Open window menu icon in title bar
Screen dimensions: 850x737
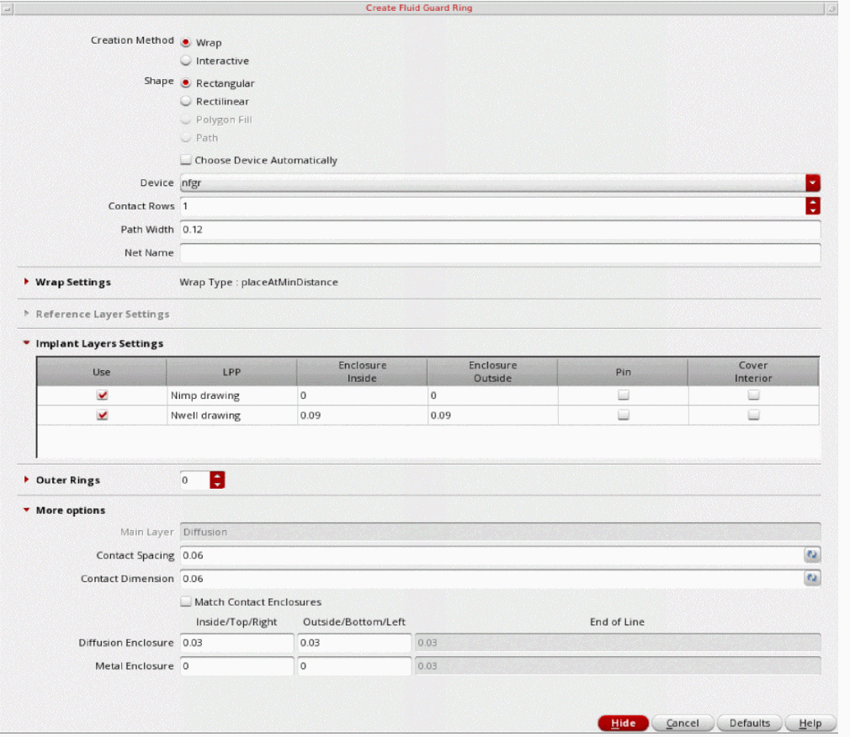point(8,8)
